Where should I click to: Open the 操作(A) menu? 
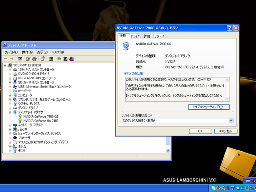point(27,52)
